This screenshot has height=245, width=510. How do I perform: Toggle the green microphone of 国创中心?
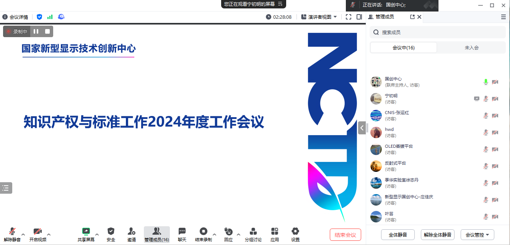point(486,82)
